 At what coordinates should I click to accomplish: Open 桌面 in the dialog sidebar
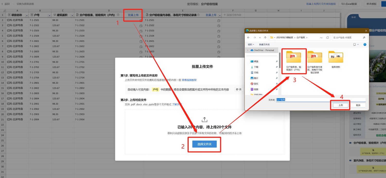[256, 62]
